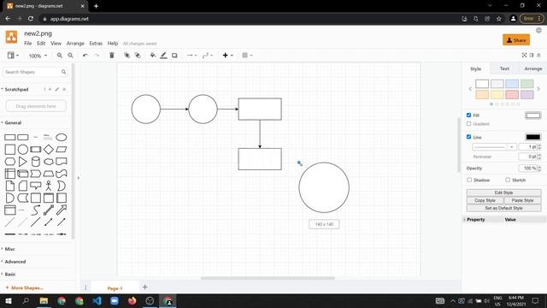Click the Redo arrow icon
The height and width of the screenshot is (308, 547).
(x=97, y=56)
